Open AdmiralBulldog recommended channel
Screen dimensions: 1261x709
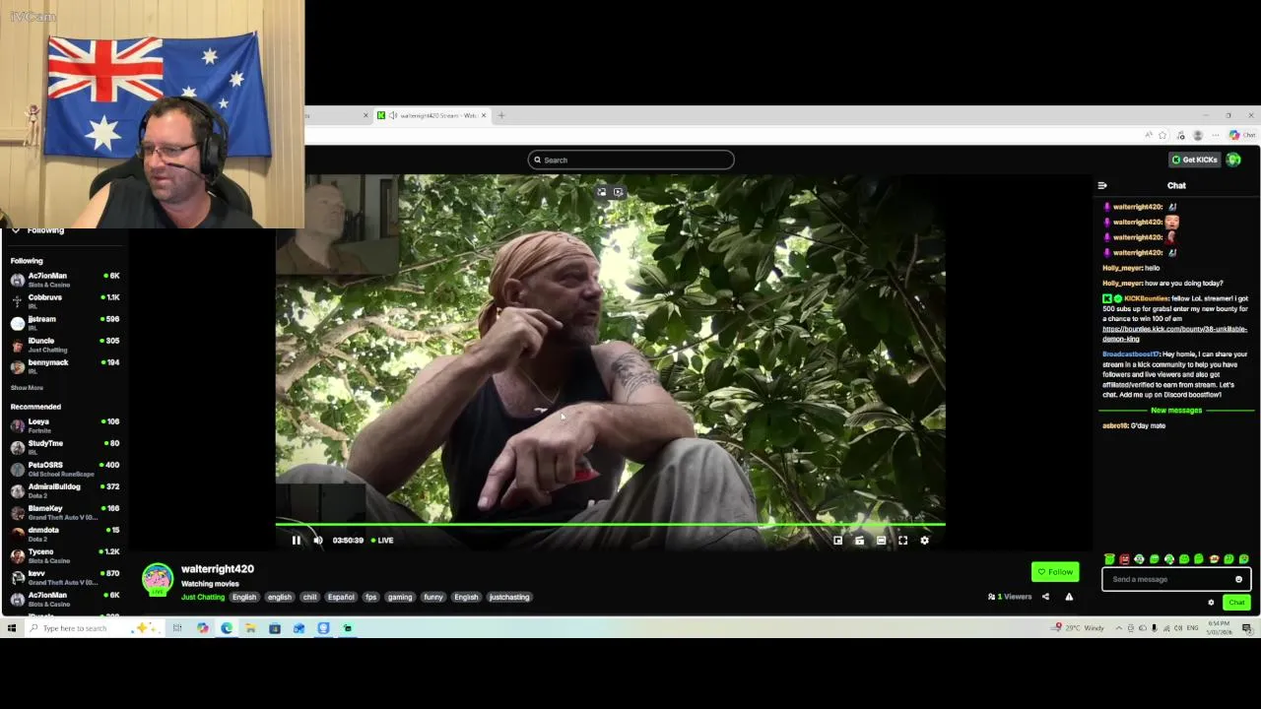click(65, 490)
